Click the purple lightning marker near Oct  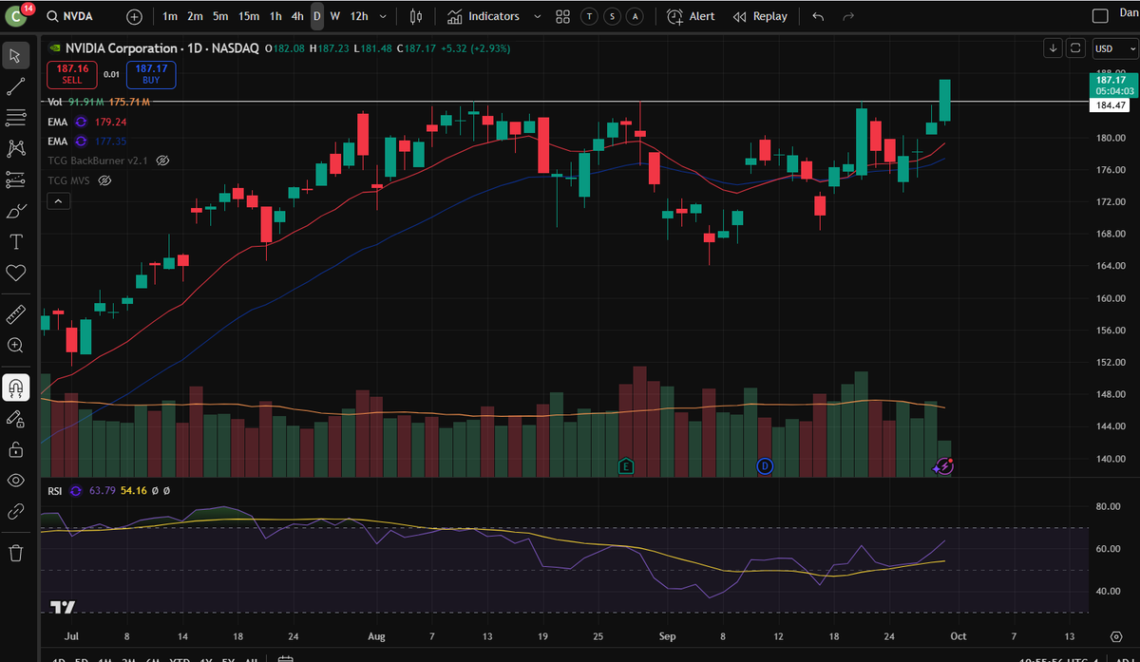click(x=943, y=465)
